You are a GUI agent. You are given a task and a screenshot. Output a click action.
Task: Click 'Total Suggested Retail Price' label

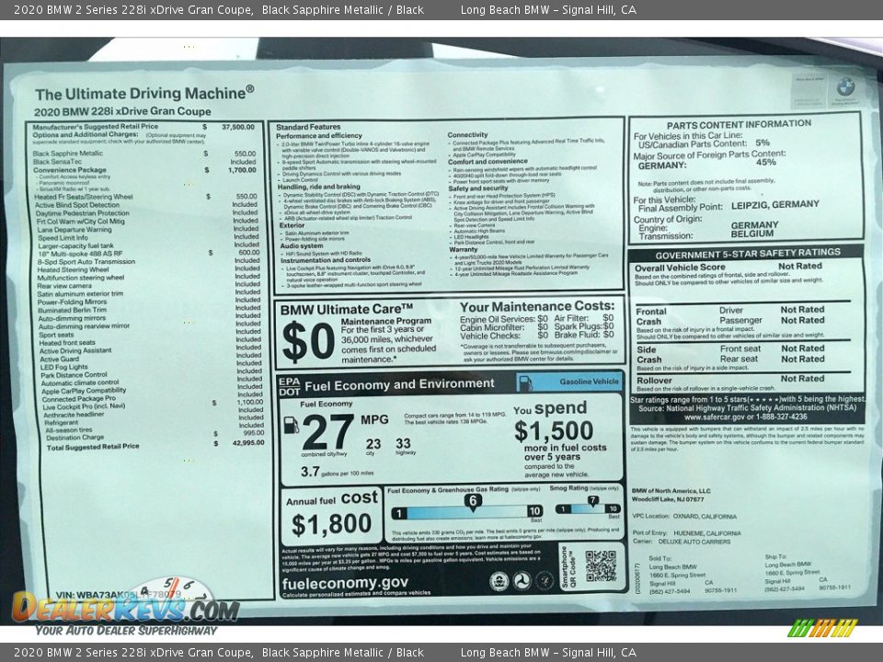click(x=93, y=447)
